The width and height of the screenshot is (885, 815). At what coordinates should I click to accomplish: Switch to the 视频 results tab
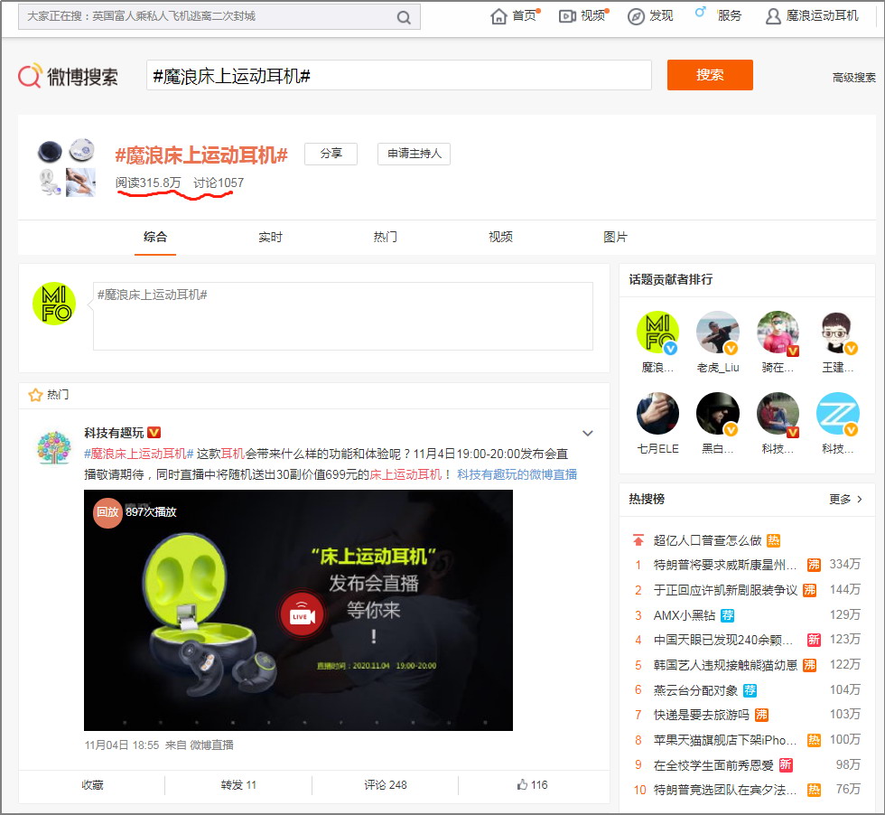click(x=500, y=238)
